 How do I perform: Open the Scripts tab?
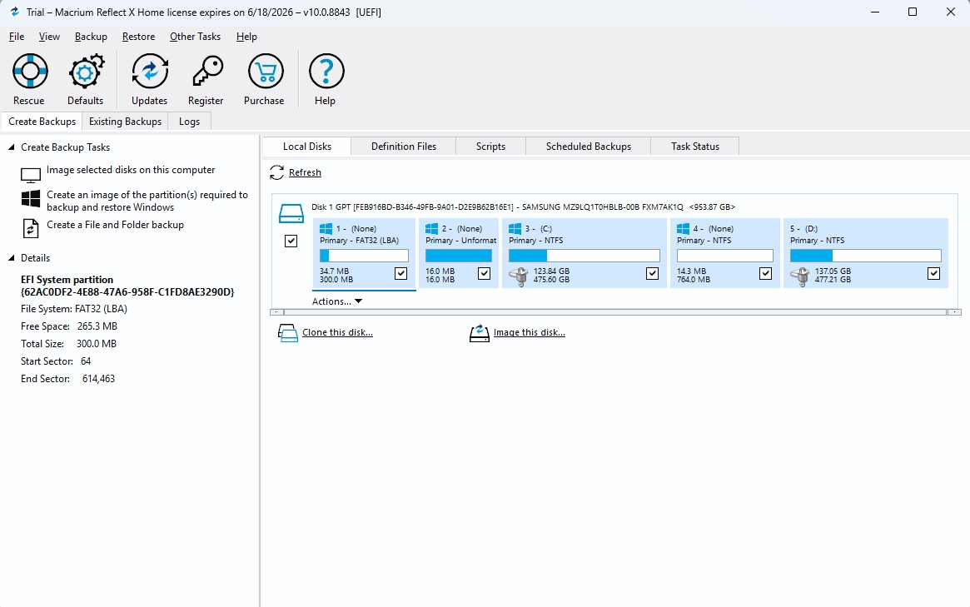pos(490,147)
